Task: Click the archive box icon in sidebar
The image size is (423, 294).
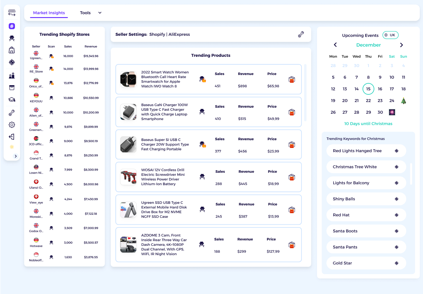Action: click(x=12, y=88)
